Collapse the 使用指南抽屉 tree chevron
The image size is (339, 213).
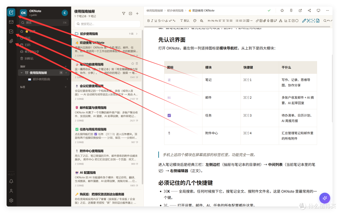(22, 73)
